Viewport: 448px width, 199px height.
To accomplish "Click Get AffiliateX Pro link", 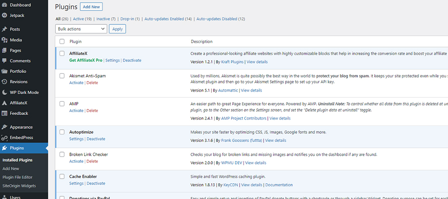I will coord(86,60).
